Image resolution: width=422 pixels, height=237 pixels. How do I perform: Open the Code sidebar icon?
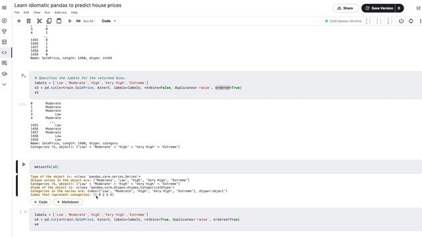coord(5,53)
